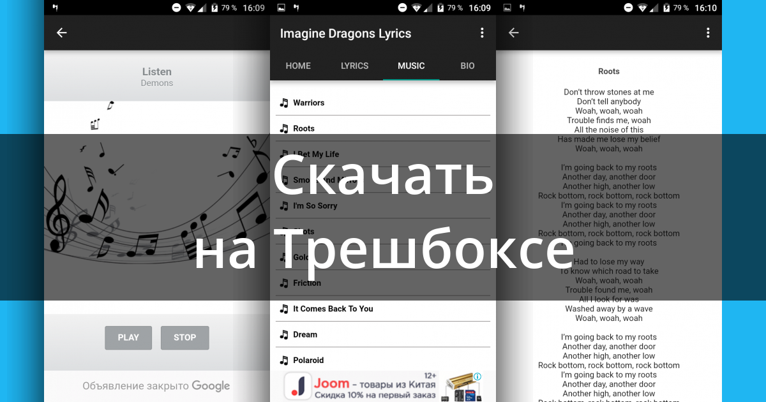The width and height of the screenshot is (766, 402).
Task: Click the Joom advertisement banner
Action: pyautogui.click(x=383, y=387)
